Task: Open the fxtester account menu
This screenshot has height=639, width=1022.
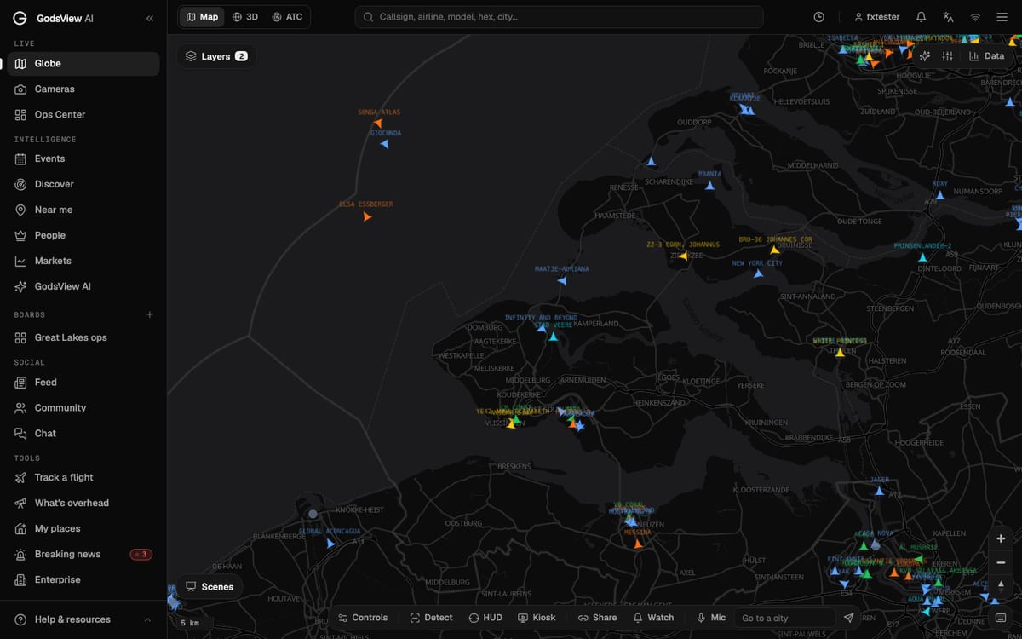Action: click(x=876, y=17)
